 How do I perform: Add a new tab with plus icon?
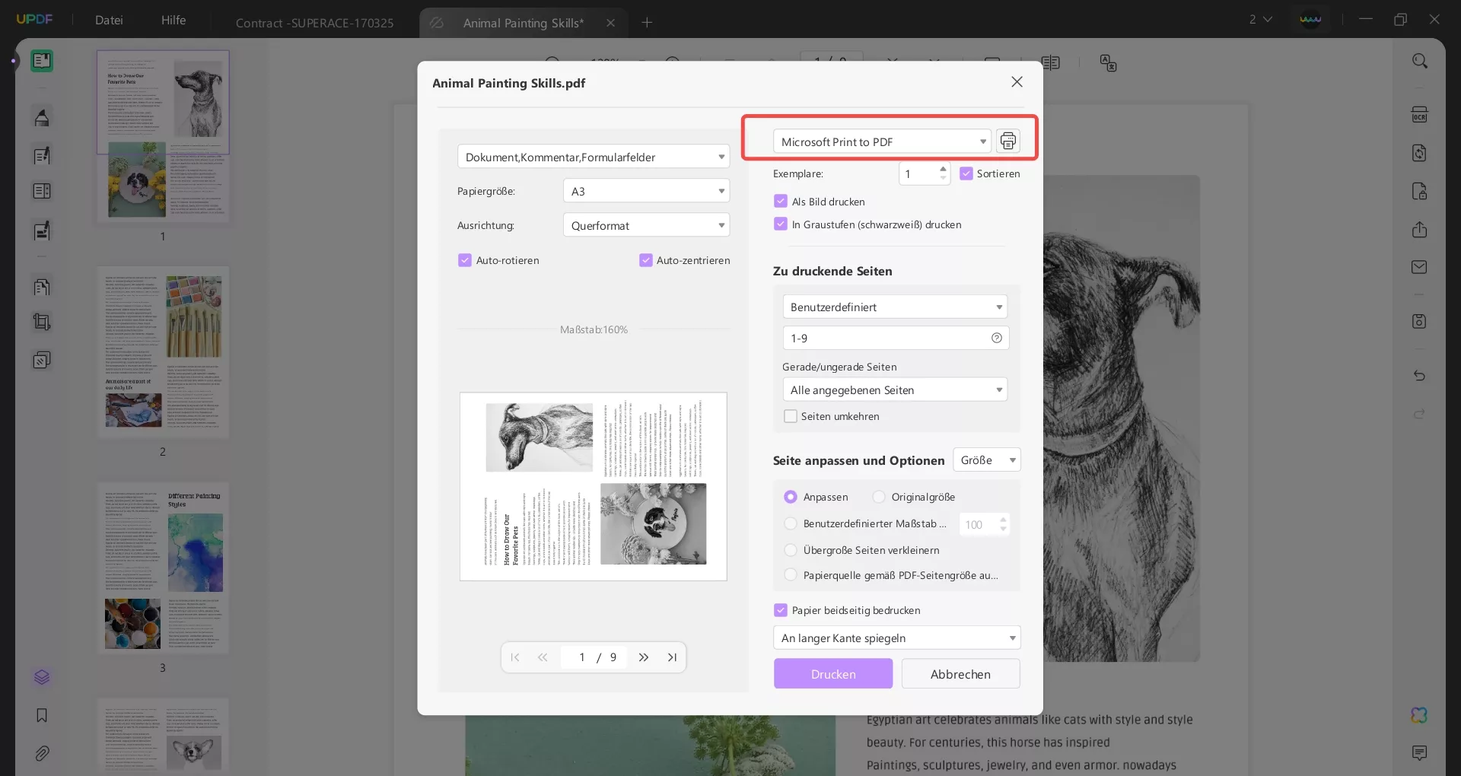click(647, 23)
